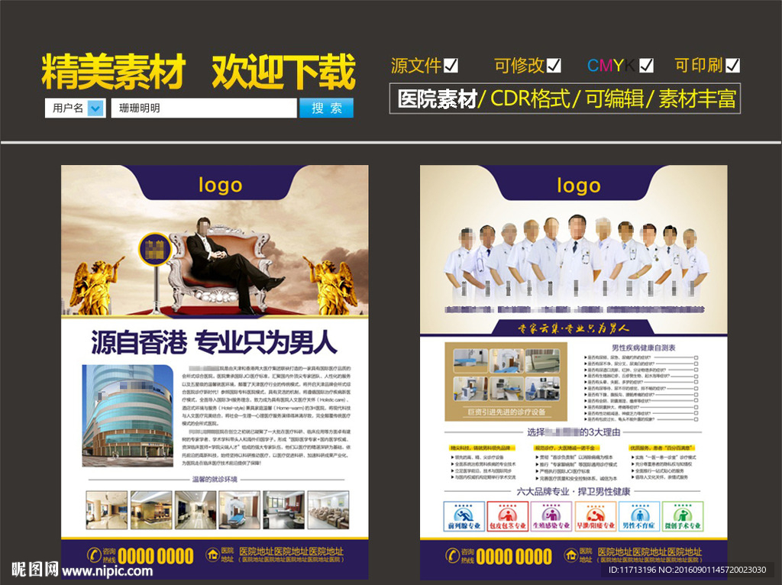Click the 专家云集·专业只为男人 banner

573,328
